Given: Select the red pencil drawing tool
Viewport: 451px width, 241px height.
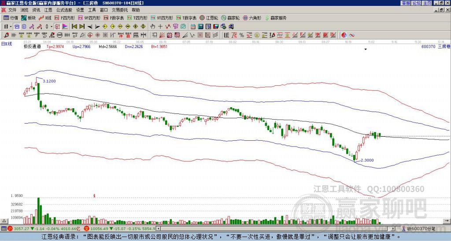Looking at the screenshot, I should pos(6,35).
